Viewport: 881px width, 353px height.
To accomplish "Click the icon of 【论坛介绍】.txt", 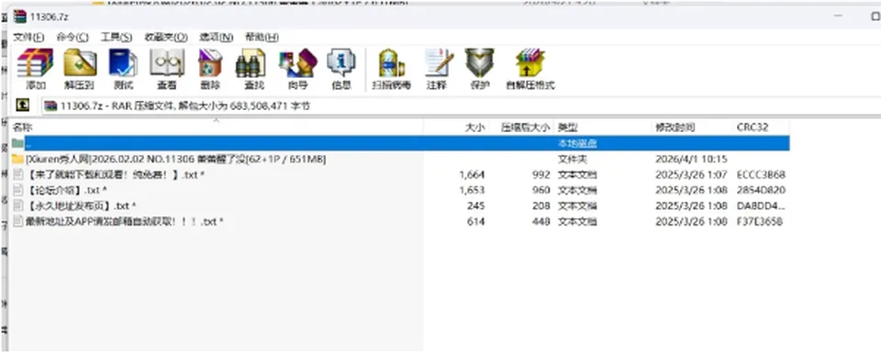I will click(17, 190).
